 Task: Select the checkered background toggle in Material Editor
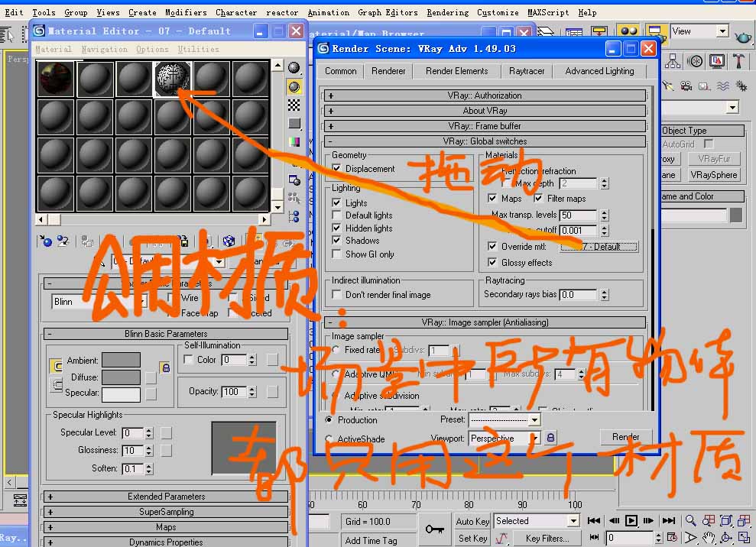pyautogui.click(x=295, y=105)
